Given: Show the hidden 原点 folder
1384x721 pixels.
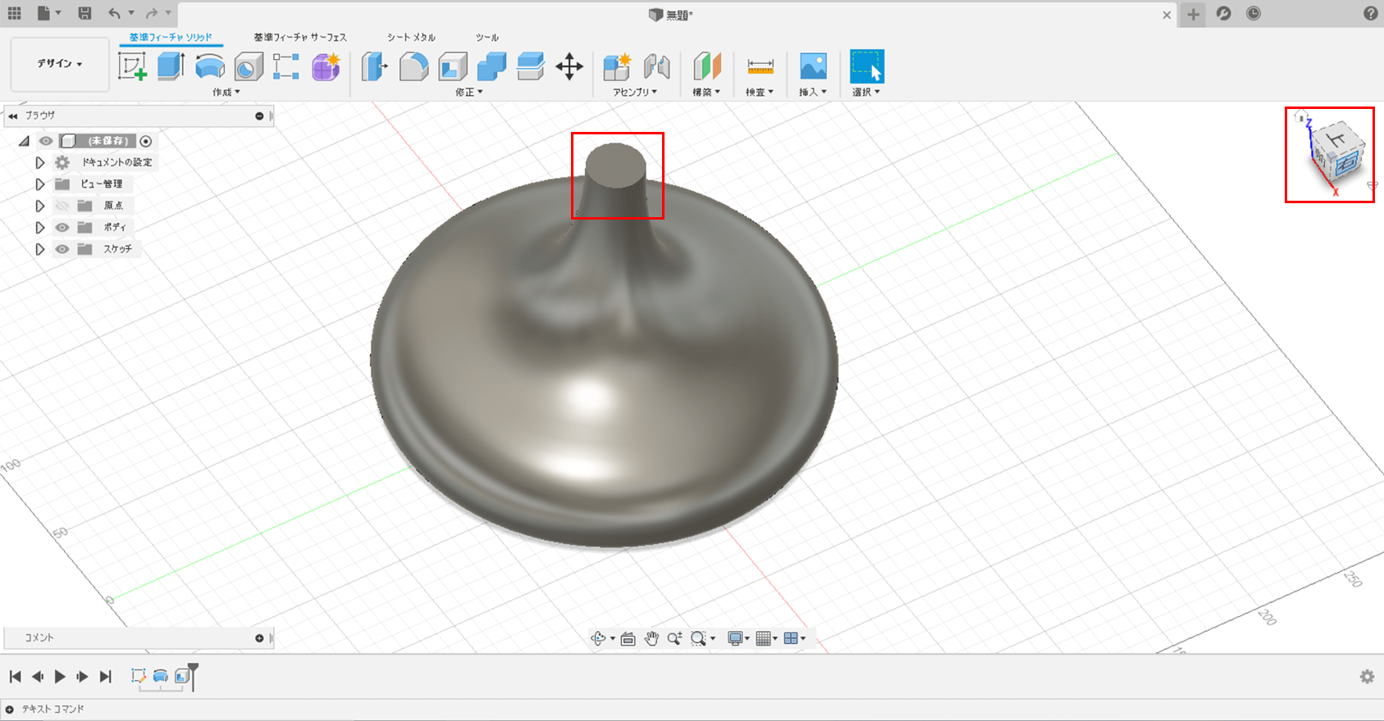Looking at the screenshot, I should [62, 206].
